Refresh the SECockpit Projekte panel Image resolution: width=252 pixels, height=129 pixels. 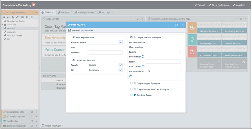click(x=32, y=112)
